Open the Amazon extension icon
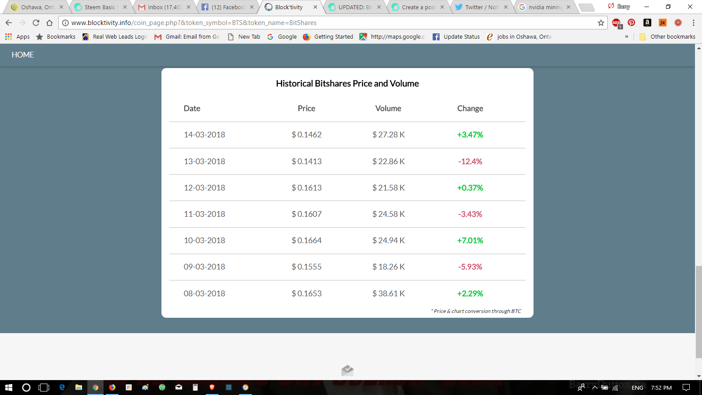Viewport: 702px width, 395px height. 647,22
